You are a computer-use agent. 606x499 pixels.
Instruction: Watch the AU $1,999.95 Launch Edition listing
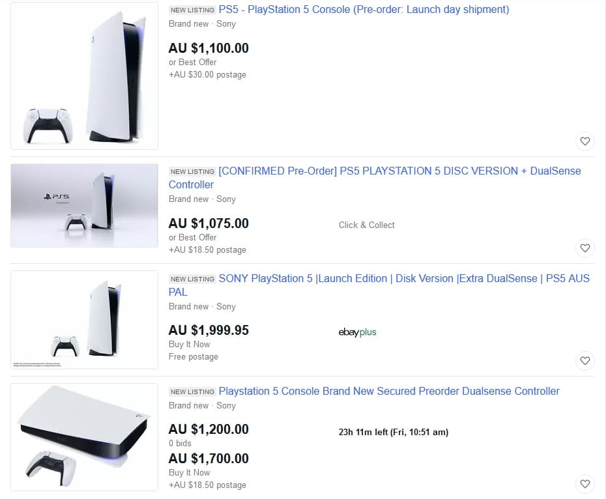(584, 360)
